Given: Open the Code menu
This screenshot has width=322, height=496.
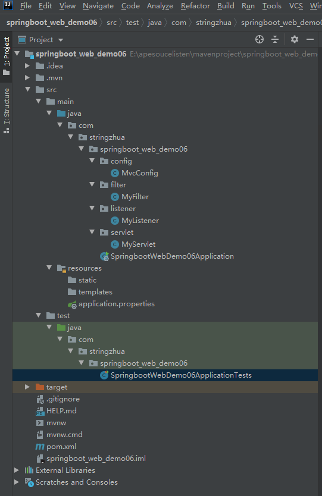Looking at the screenshot, I should click(x=130, y=6).
